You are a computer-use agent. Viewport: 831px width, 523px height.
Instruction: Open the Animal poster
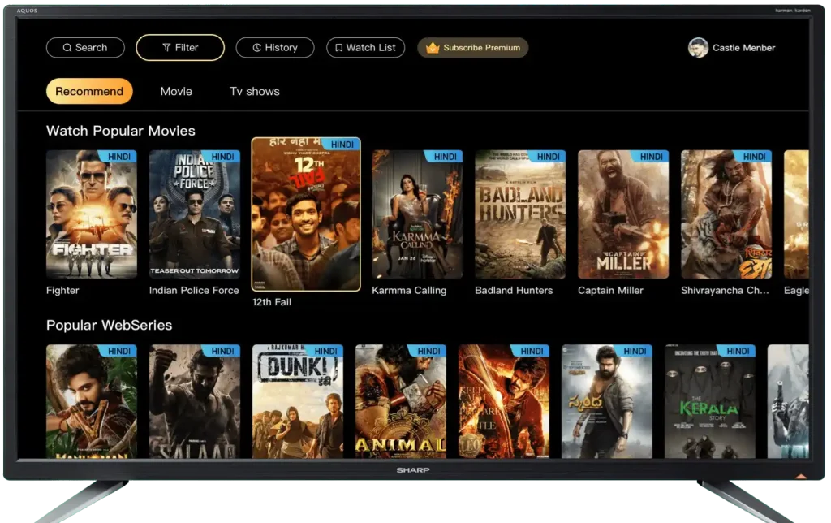[x=401, y=401]
